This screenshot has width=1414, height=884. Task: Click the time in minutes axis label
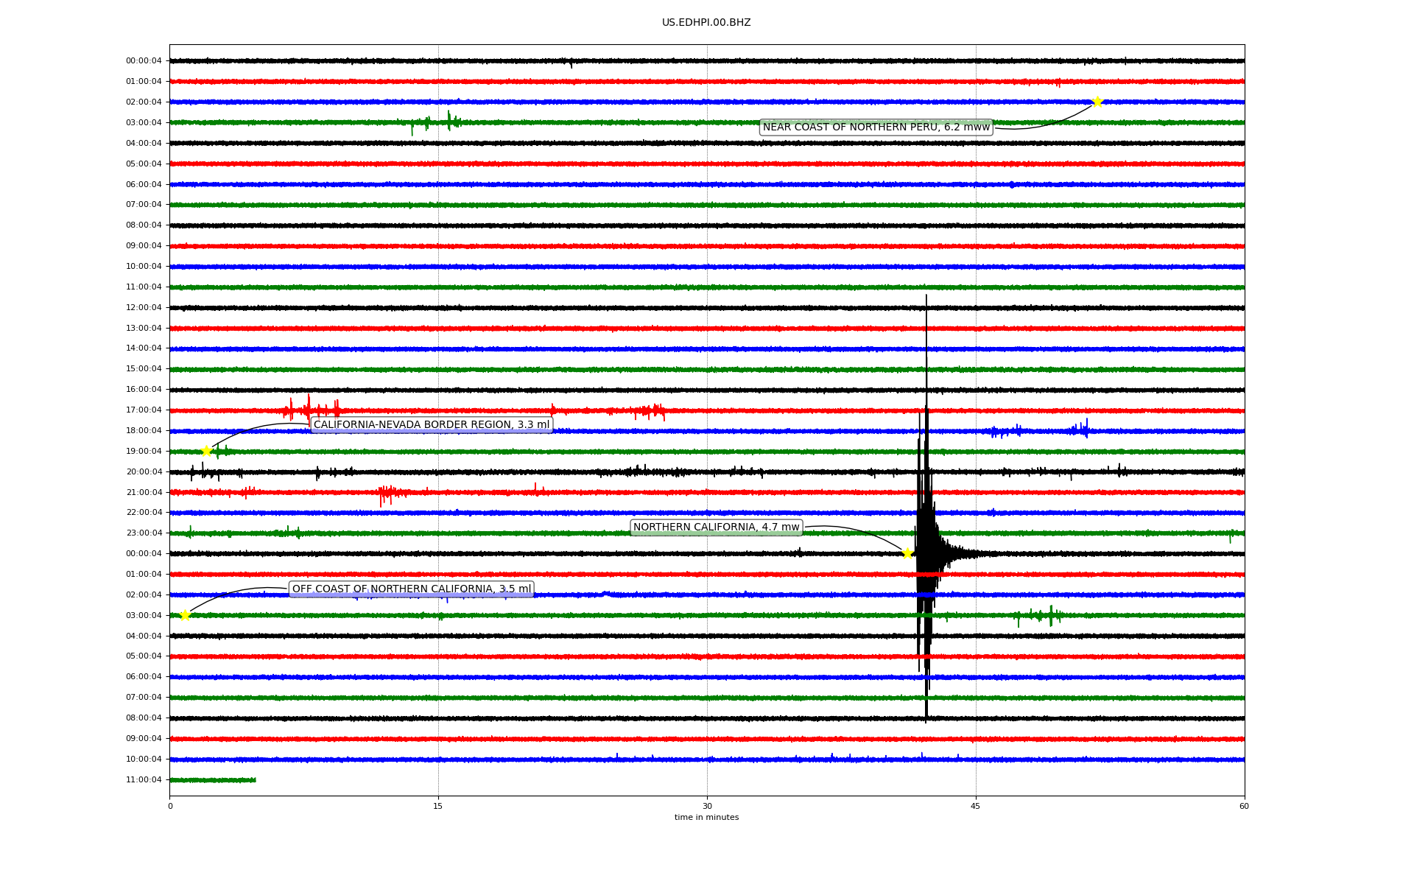[x=706, y=817]
